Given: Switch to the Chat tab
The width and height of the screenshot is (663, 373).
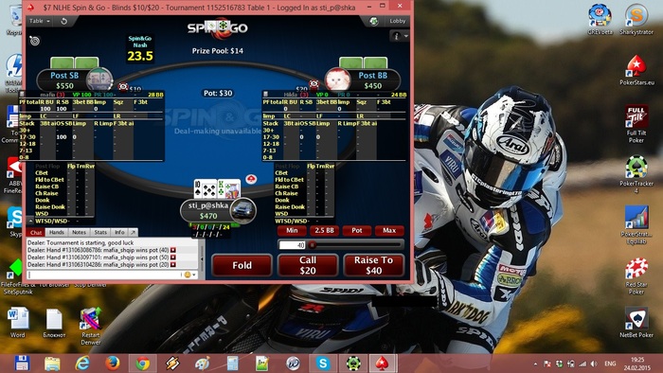Looking at the screenshot, I should (x=36, y=232).
